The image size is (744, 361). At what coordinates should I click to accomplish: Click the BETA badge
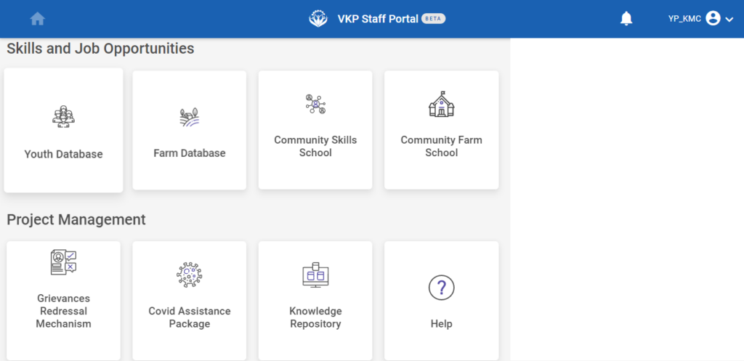[x=434, y=19]
